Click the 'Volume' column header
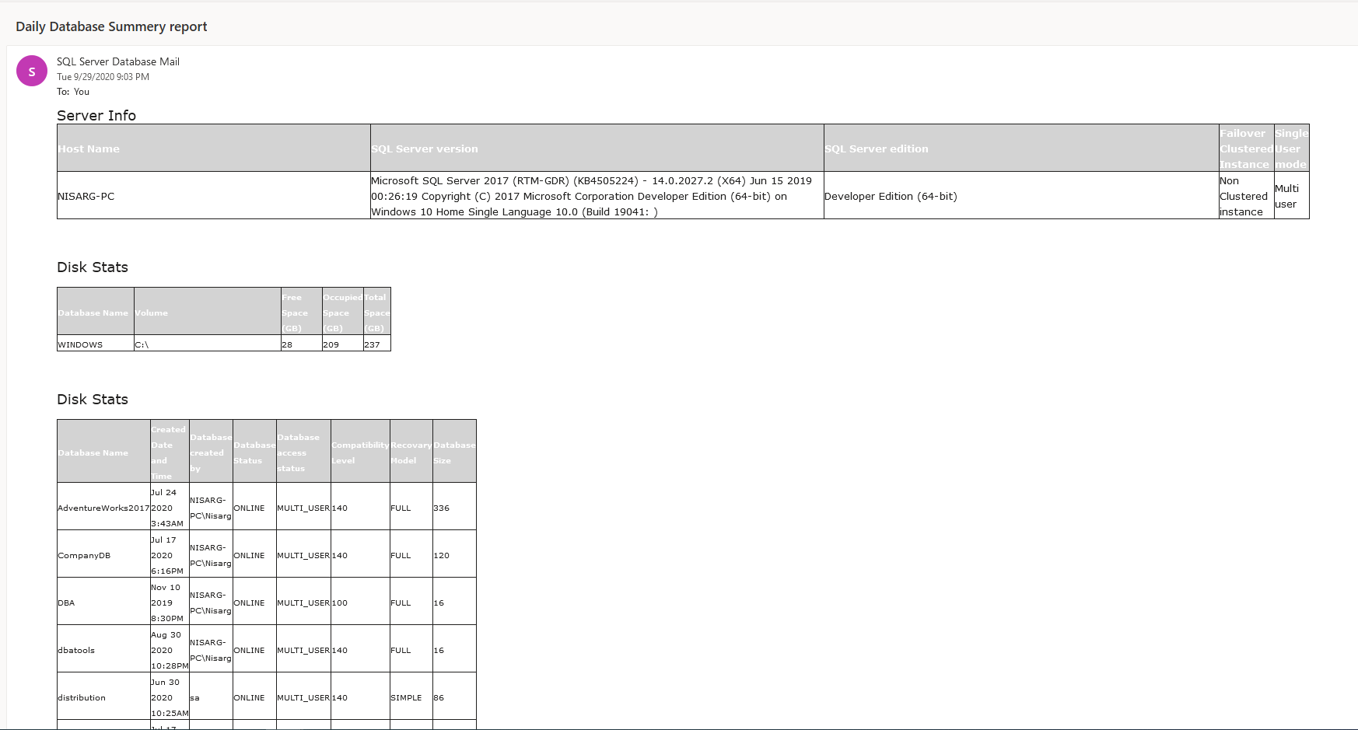 [x=208, y=312]
